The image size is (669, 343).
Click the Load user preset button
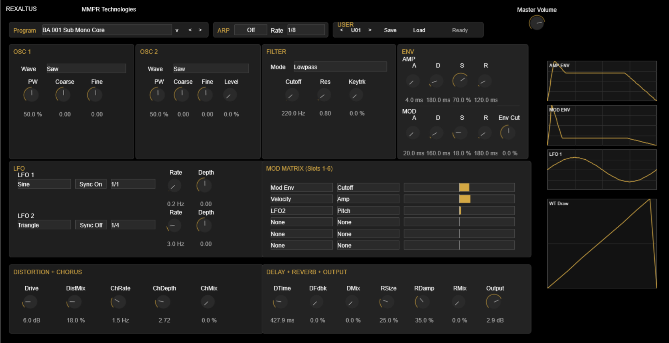[419, 30]
